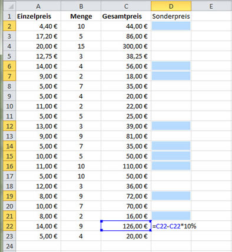The image size is (232, 252).
Task: Click the Menge header cell
Action: tap(81, 16)
